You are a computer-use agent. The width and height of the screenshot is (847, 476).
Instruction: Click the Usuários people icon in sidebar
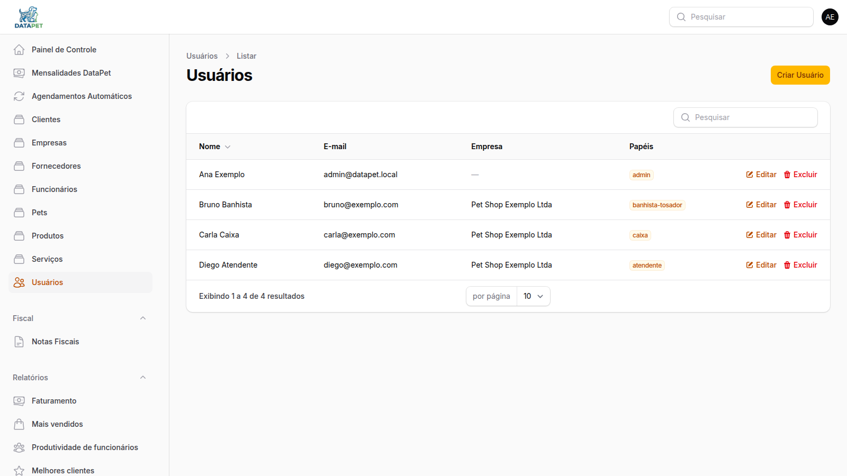(x=19, y=282)
